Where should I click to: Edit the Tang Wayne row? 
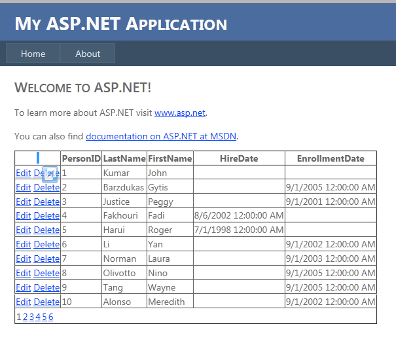tap(23, 287)
